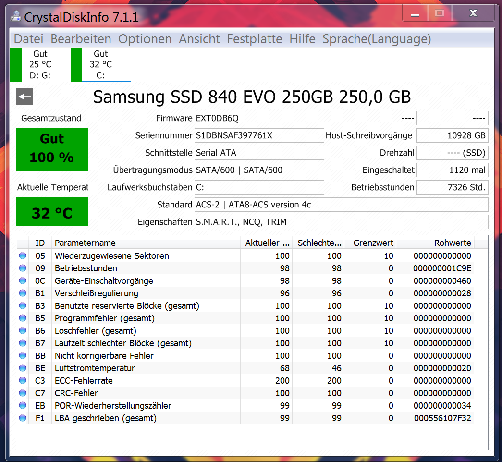Click status dot for Luftstromtemperatur
This screenshot has width=502, height=462.
tap(23, 368)
